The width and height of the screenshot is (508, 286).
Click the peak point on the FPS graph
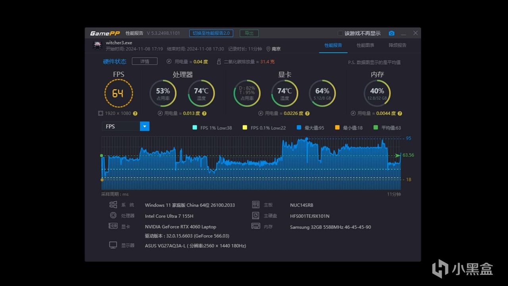[306, 139]
